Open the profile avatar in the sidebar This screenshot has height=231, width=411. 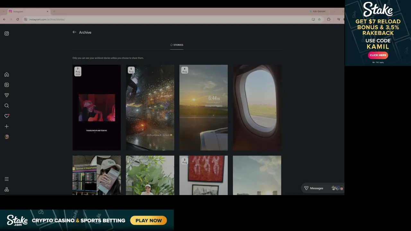click(x=6, y=137)
